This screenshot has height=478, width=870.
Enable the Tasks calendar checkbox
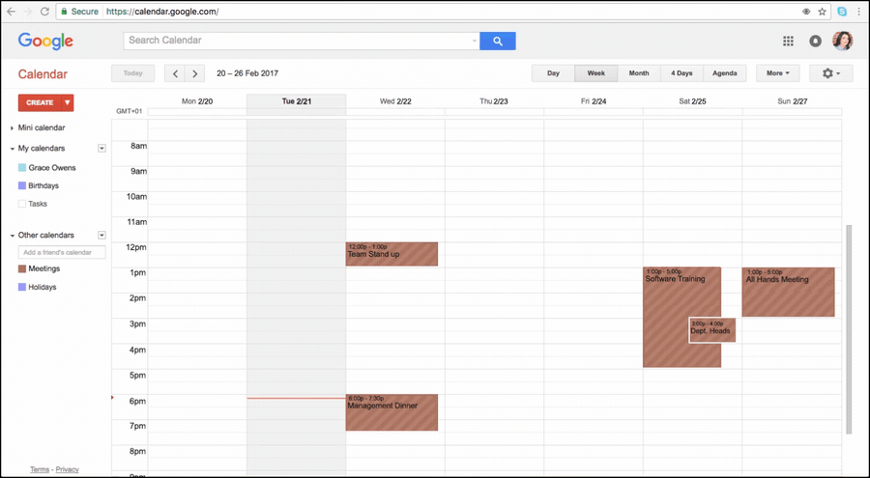pyautogui.click(x=22, y=204)
